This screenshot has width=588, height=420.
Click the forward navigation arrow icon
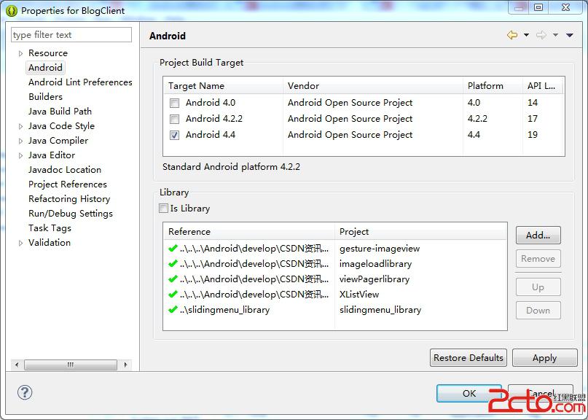[x=541, y=35]
